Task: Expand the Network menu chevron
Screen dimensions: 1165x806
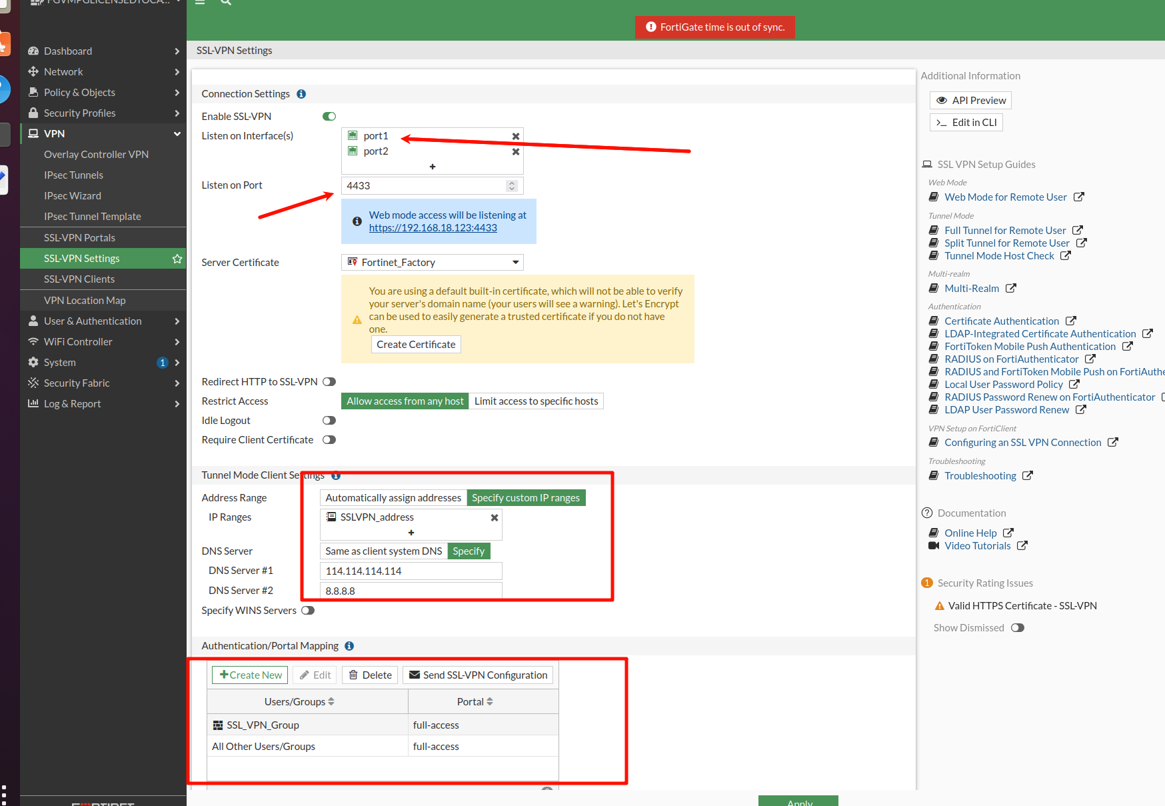Action: 177,72
